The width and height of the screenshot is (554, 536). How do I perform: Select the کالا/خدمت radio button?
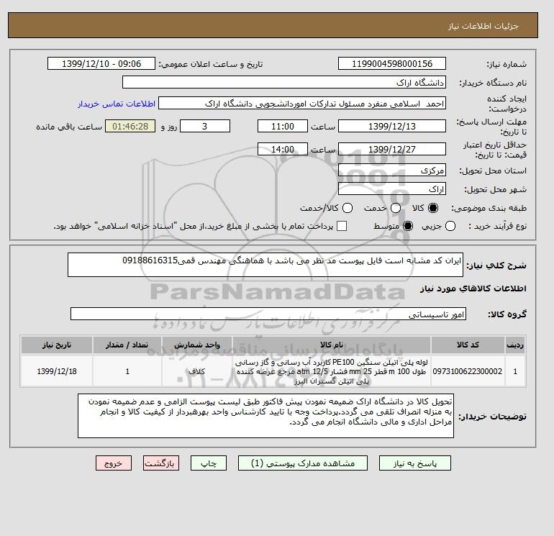(x=348, y=208)
